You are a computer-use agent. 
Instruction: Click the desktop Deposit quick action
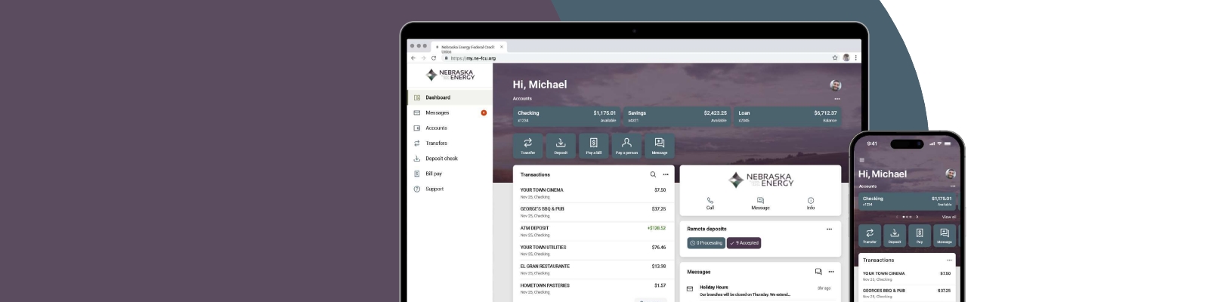coord(561,146)
